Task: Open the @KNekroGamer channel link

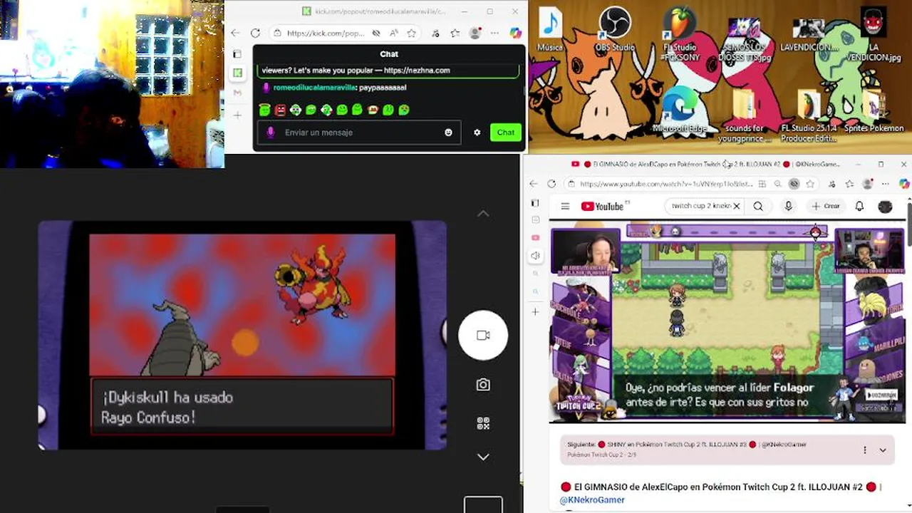Action: pos(593,500)
